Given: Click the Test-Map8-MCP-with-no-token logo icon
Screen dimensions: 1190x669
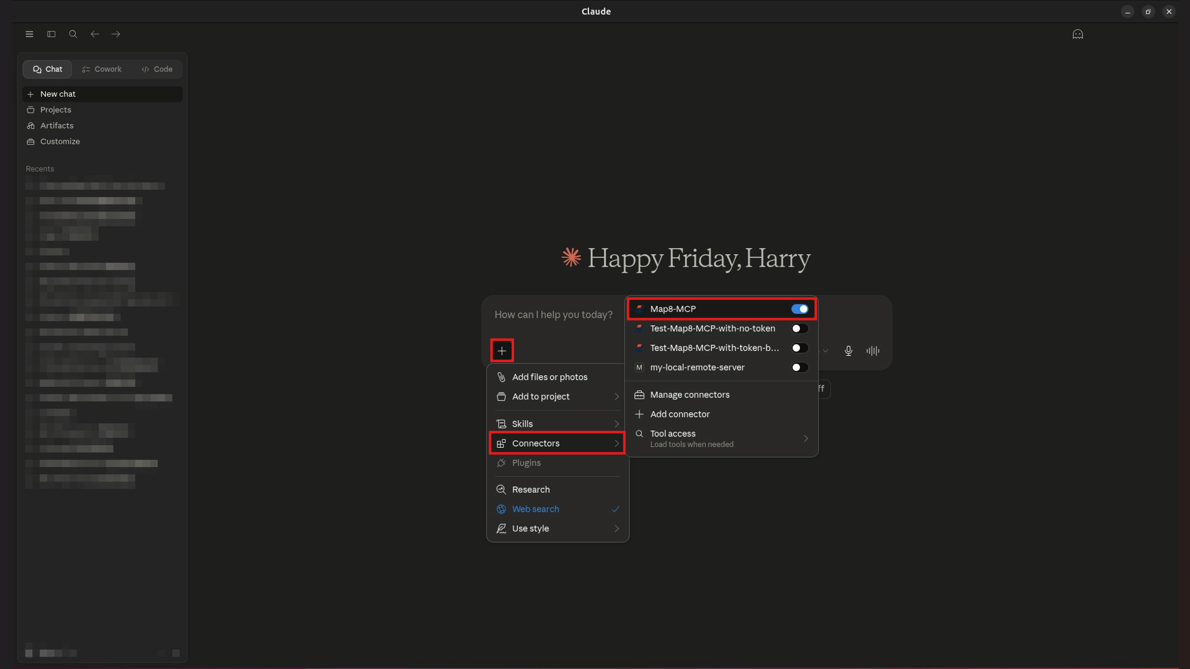Looking at the screenshot, I should tap(639, 329).
